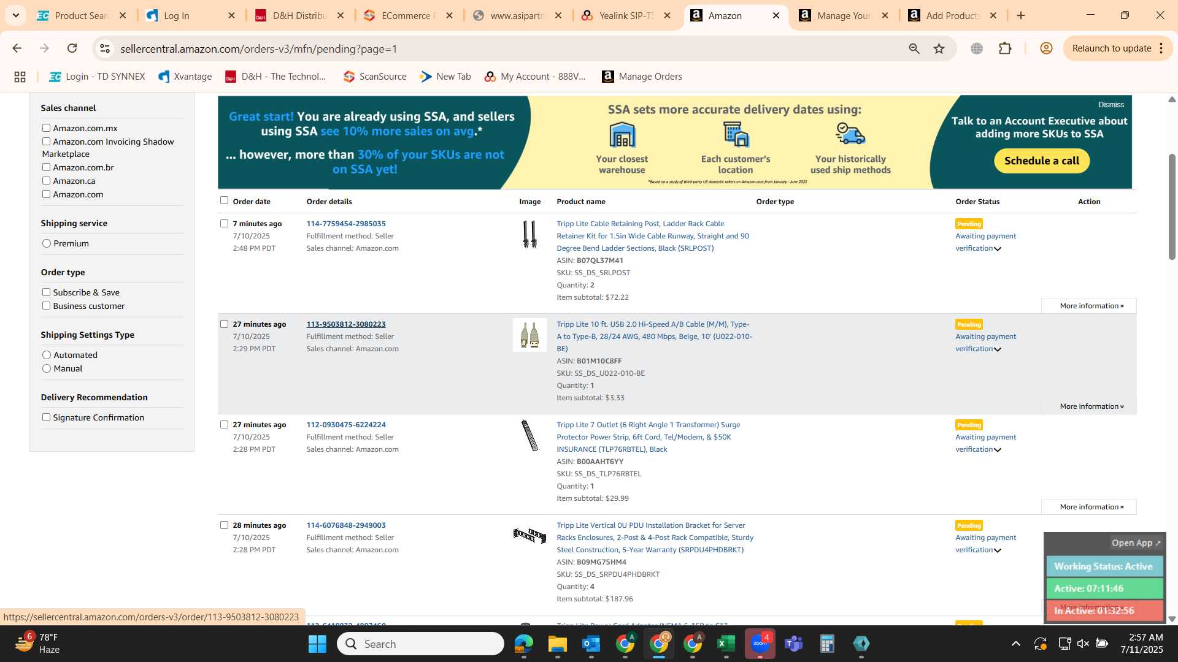Click the page vertical scrollbar thumb
This screenshot has height=662, width=1178.
(x=1172, y=207)
